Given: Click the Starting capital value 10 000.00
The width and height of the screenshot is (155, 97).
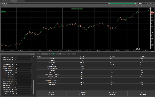Looking at the screenshot, I should coord(82,94).
